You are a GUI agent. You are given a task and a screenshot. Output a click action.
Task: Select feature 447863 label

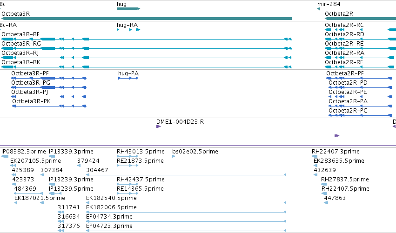tap(335, 198)
